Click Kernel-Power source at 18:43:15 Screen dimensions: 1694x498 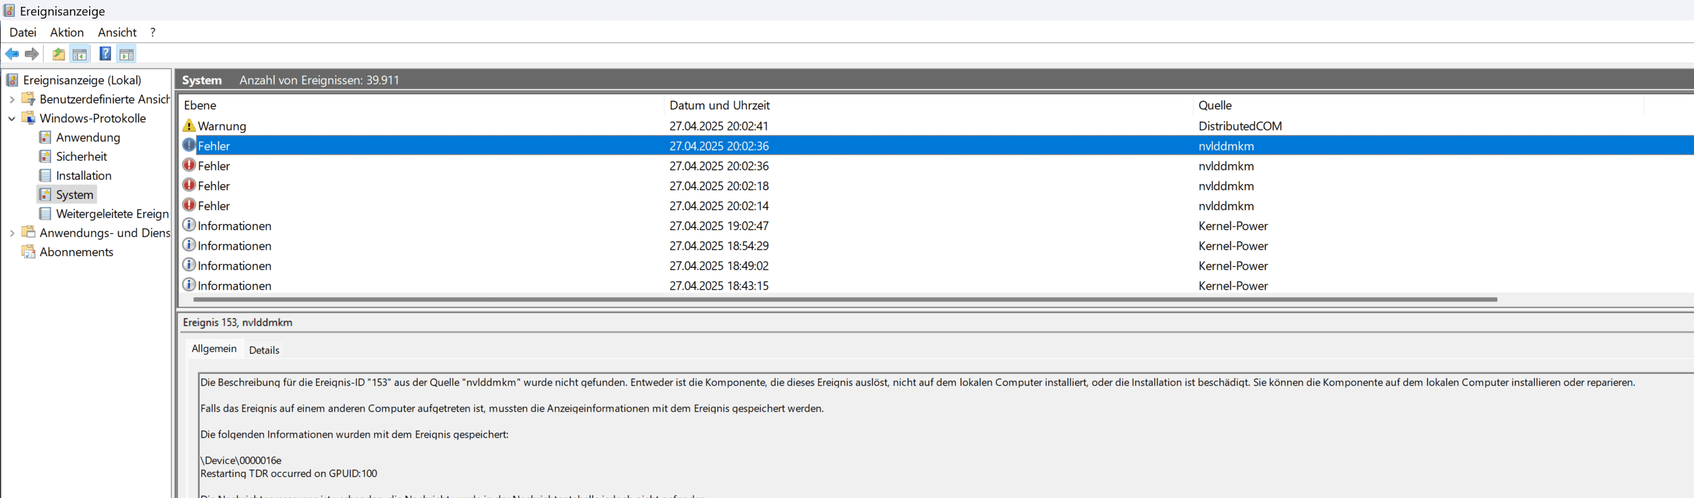pyautogui.click(x=1233, y=285)
